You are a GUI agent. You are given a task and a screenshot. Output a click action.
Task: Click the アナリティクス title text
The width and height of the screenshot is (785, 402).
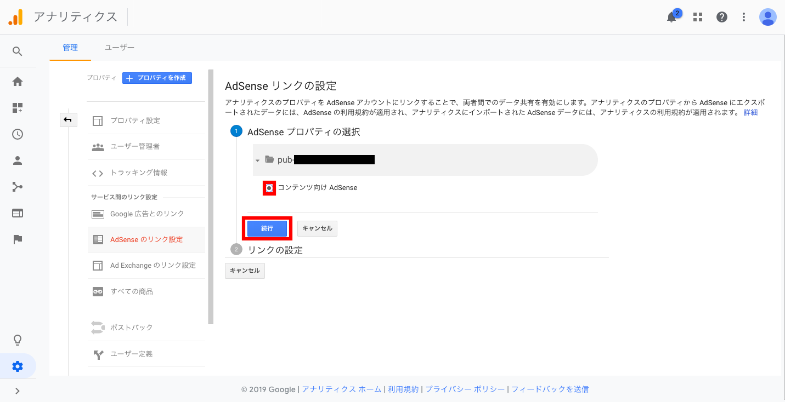[x=76, y=17]
